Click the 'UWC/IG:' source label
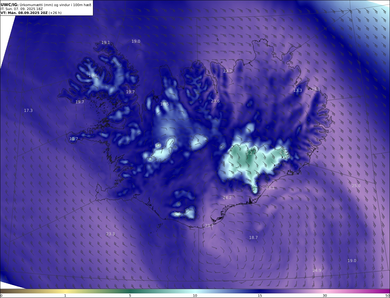The height and width of the screenshot is (298, 390). point(10,5)
